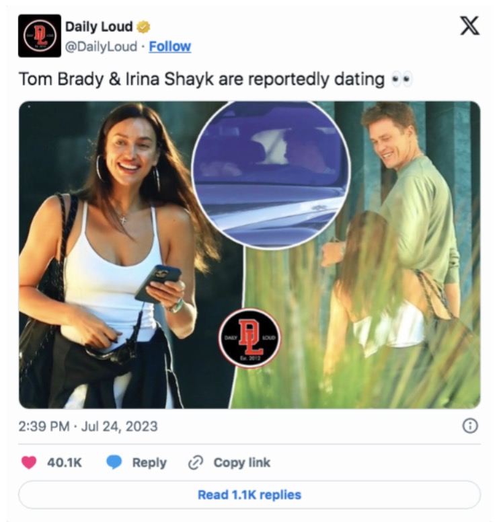The width and height of the screenshot is (499, 522).
Task: Click the 40.1K likes count
Action: click(x=65, y=463)
